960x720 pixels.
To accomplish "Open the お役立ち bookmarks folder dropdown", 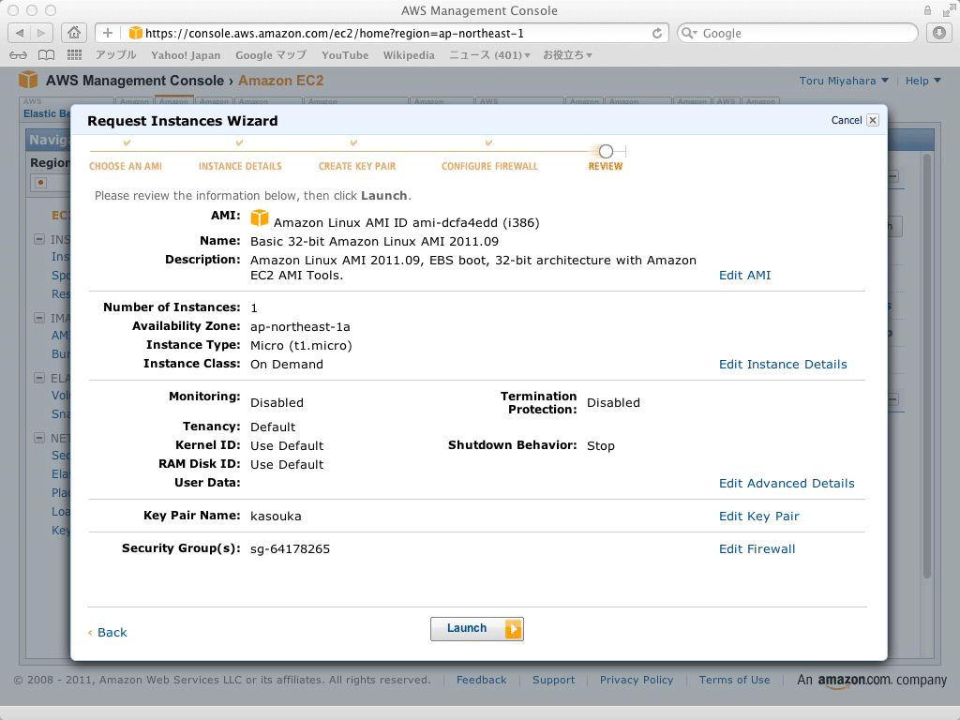I will 567,55.
